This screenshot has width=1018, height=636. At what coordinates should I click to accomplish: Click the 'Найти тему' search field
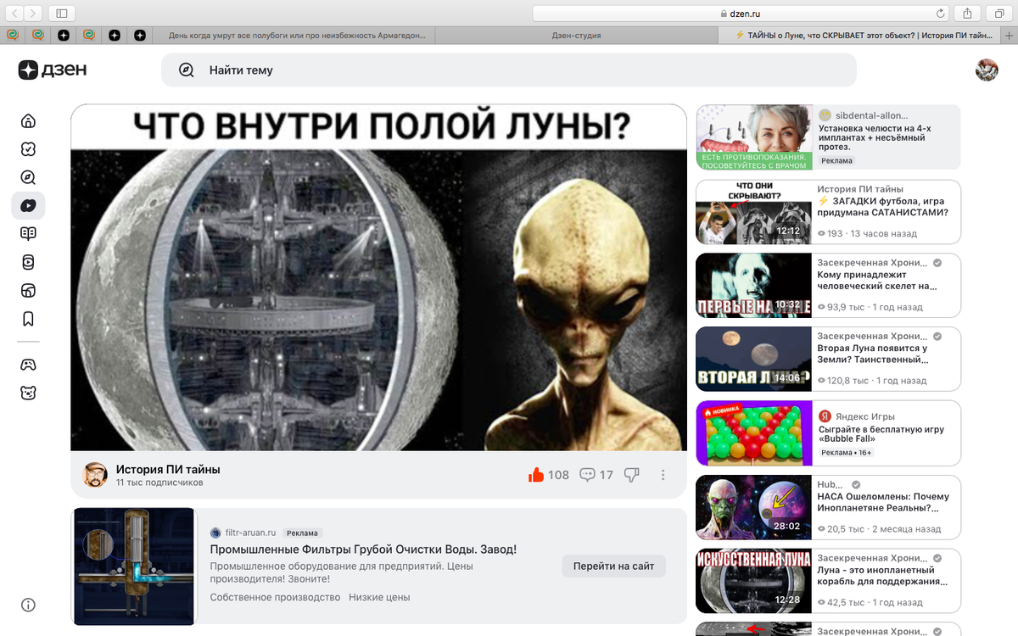coord(509,70)
